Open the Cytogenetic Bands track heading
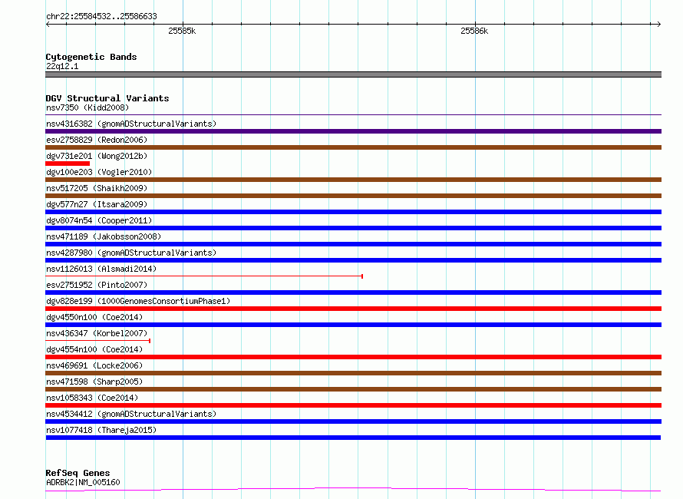The width and height of the screenshot is (683, 499). point(91,57)
